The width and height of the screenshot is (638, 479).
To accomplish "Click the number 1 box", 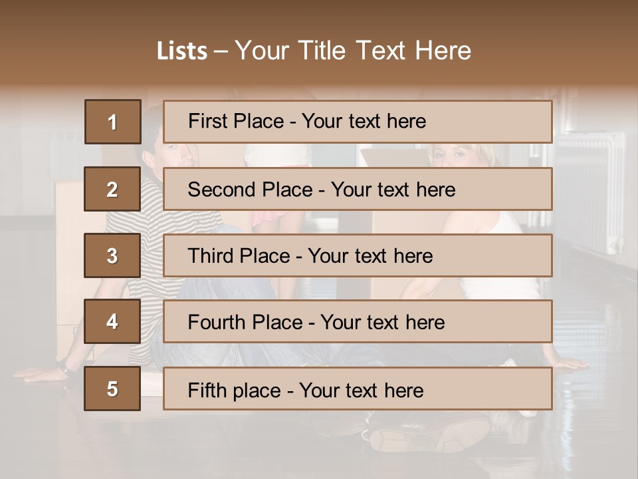I will pyautogui.click(x=113, y=122).
